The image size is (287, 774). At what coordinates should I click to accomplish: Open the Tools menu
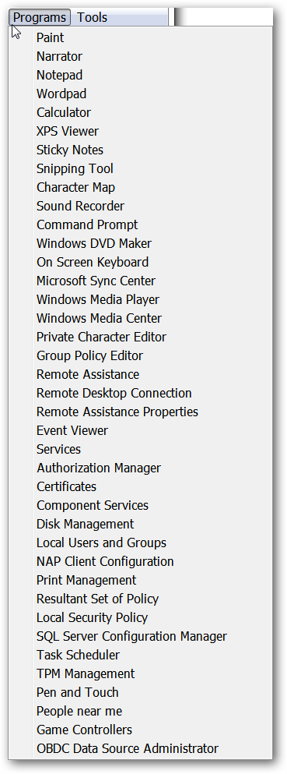pyautogui.click(x=92, y=18)
